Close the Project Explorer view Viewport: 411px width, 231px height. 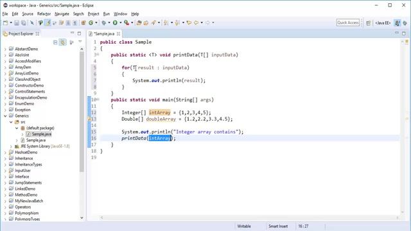click(x=37, y=34)
